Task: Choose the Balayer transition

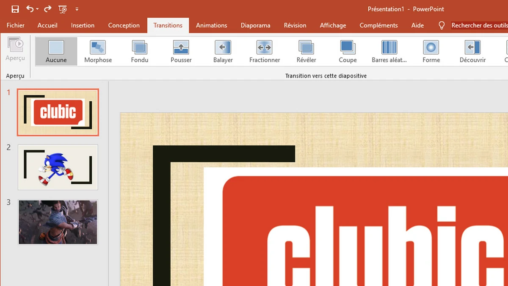Action: pyautogui.click(x=223, y=51)
